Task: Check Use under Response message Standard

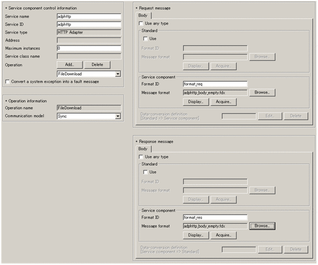Action: click(146, 172)
